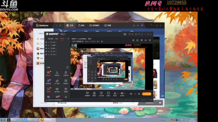Open 直播伴侣 settings gear
Image resolution: width=218 pixels, height=122 pixels.
pyautogui.click(x=139, y=94)
